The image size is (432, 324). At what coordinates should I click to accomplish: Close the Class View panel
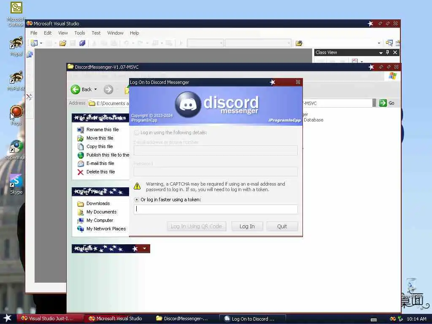pos(395,52)
